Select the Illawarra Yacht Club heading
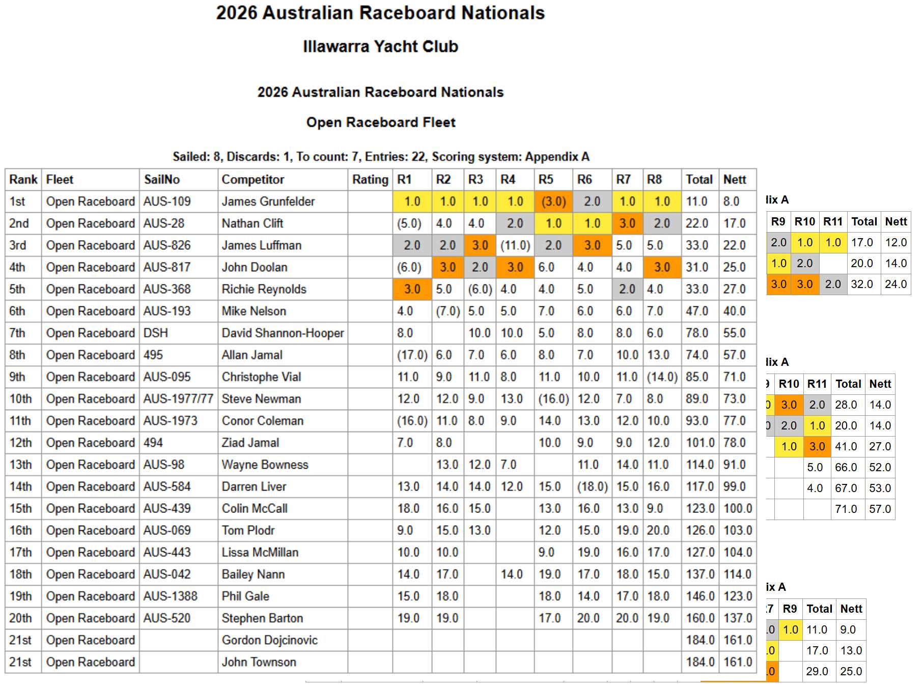 click(380, 46)
